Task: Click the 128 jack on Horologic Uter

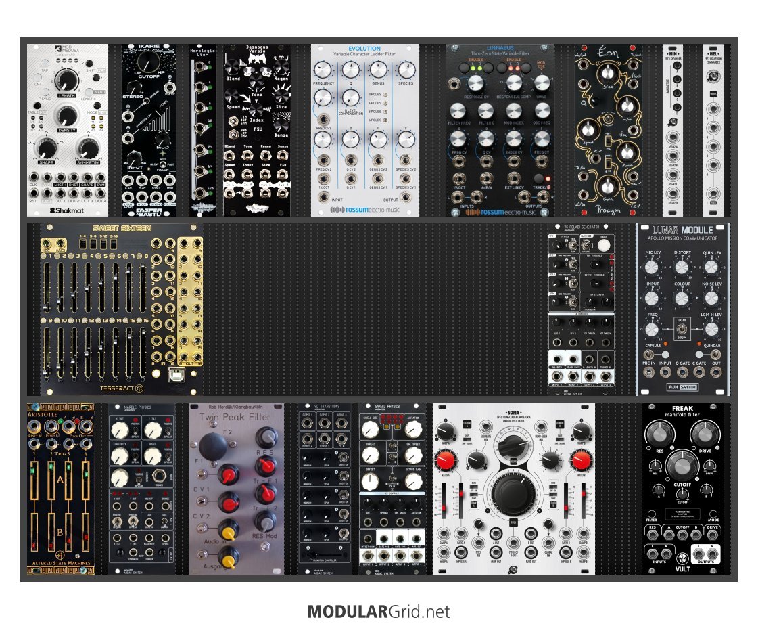Action: (x=199, y=193)
